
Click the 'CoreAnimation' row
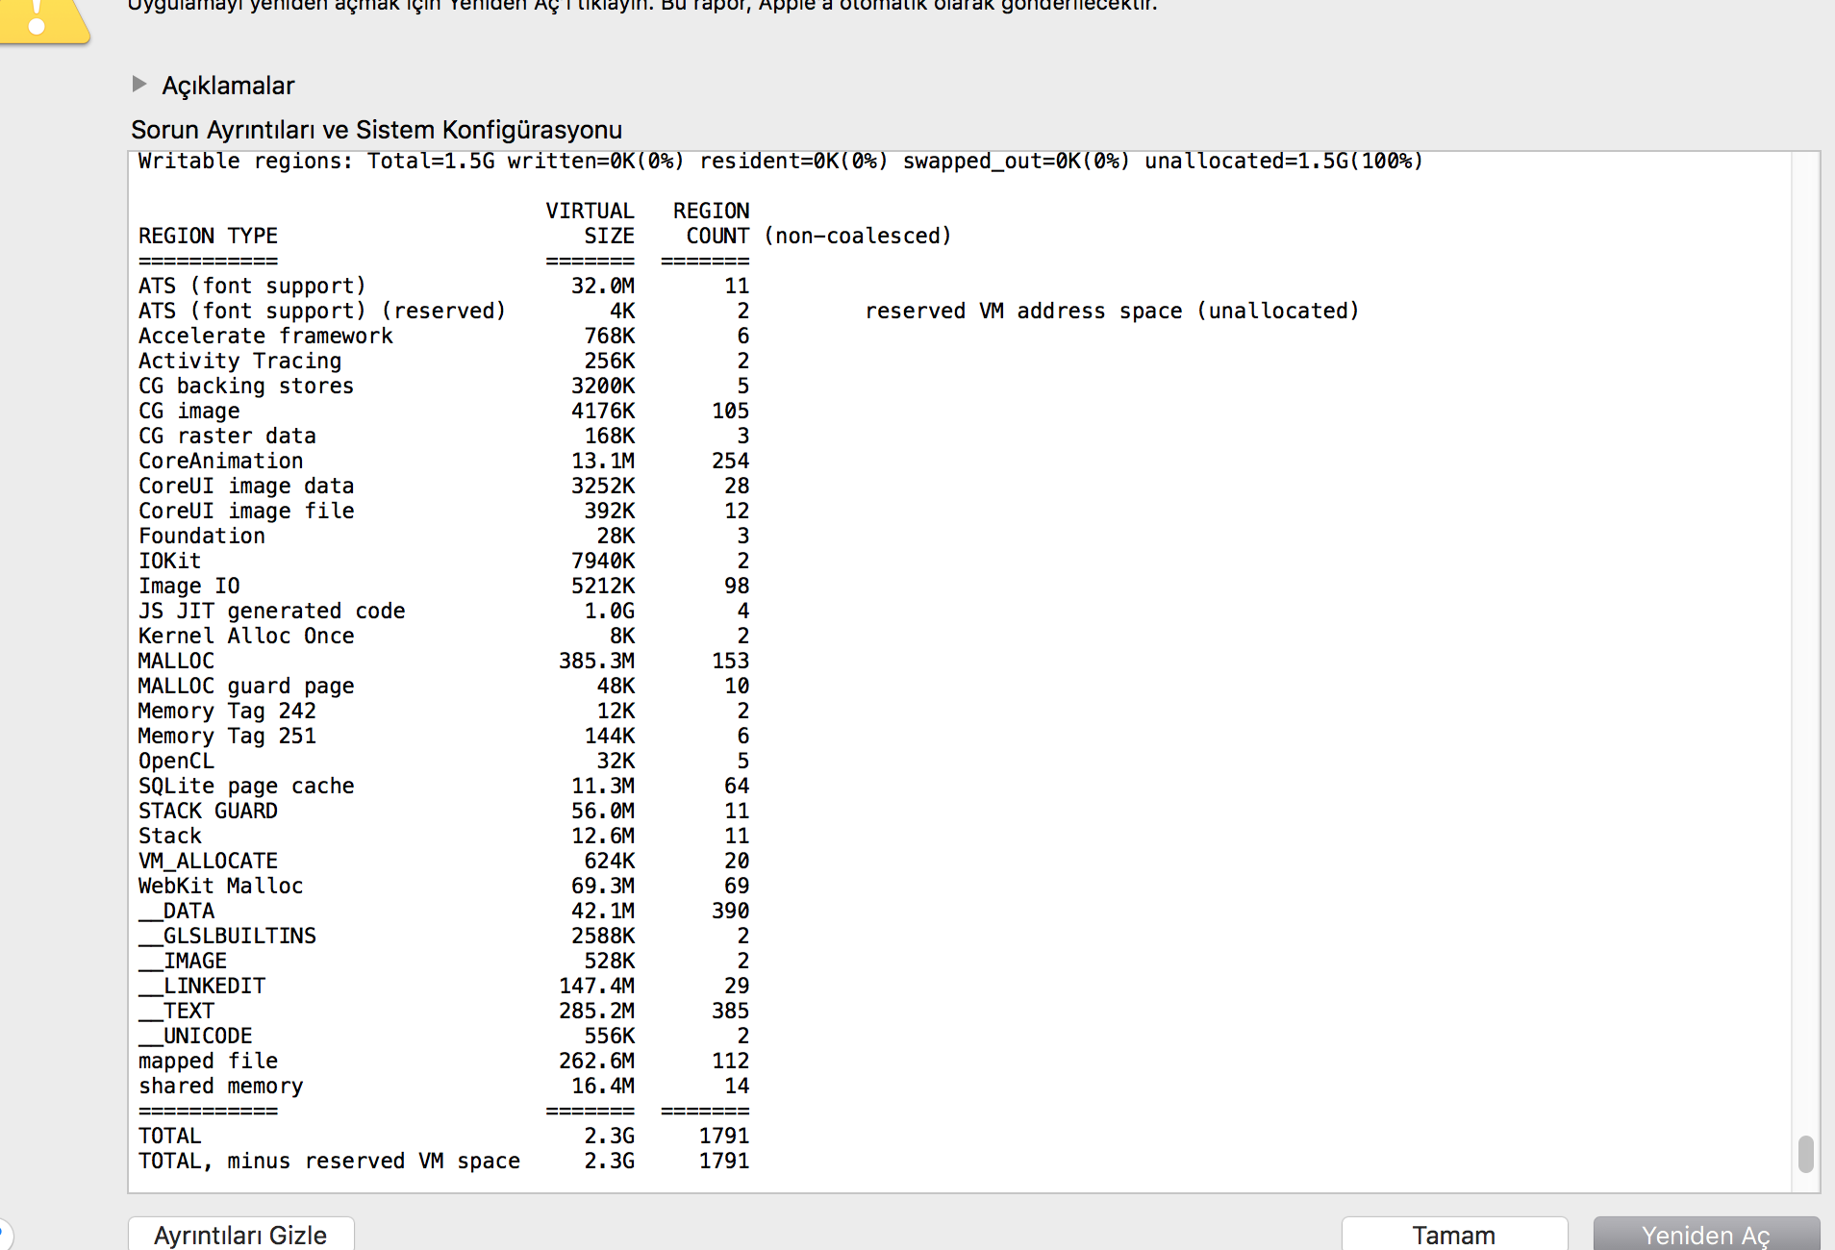click(x=443, y=461)
